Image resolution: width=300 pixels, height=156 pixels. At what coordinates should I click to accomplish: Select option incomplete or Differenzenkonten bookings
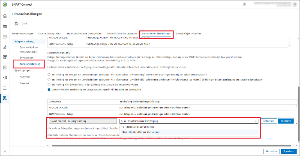(49, 80)
